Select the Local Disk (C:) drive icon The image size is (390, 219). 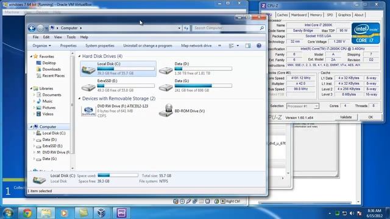88,69
